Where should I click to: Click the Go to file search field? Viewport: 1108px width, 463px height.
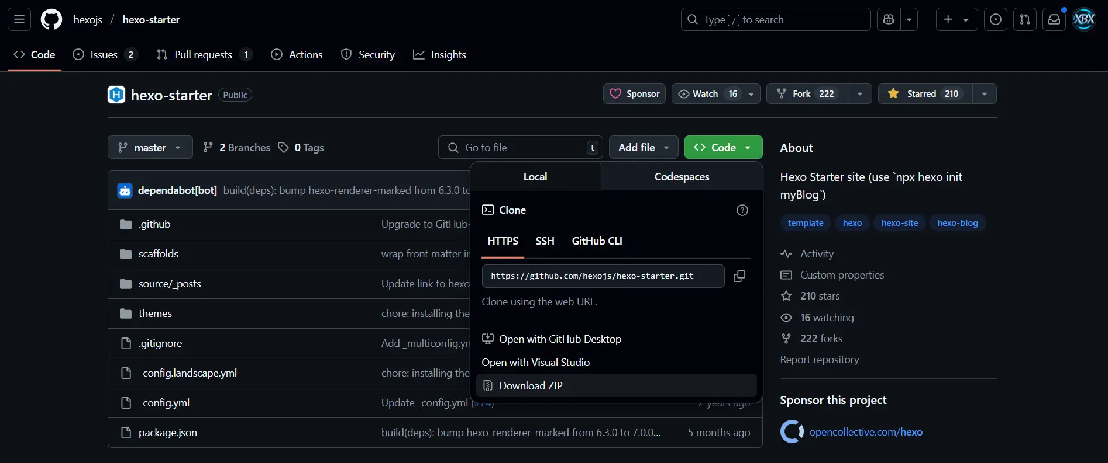pos(519,148)
